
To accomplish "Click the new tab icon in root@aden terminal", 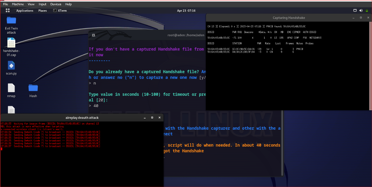I will click(x=93, y=35).
